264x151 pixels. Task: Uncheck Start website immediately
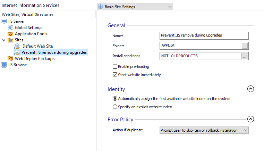(115, 75)
